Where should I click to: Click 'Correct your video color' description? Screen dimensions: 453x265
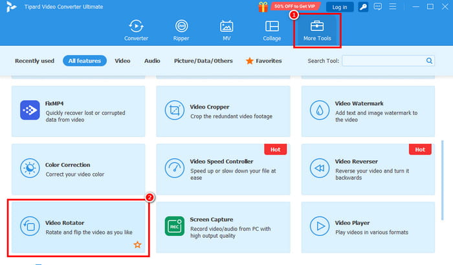point(75,175)
